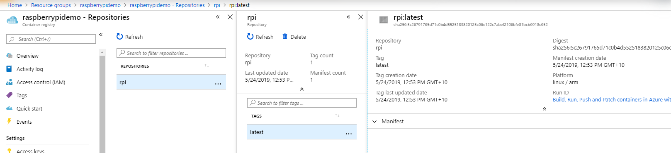The image size is (671, 153).
Task: Delete the rpi repository
Action: point(294,37)
